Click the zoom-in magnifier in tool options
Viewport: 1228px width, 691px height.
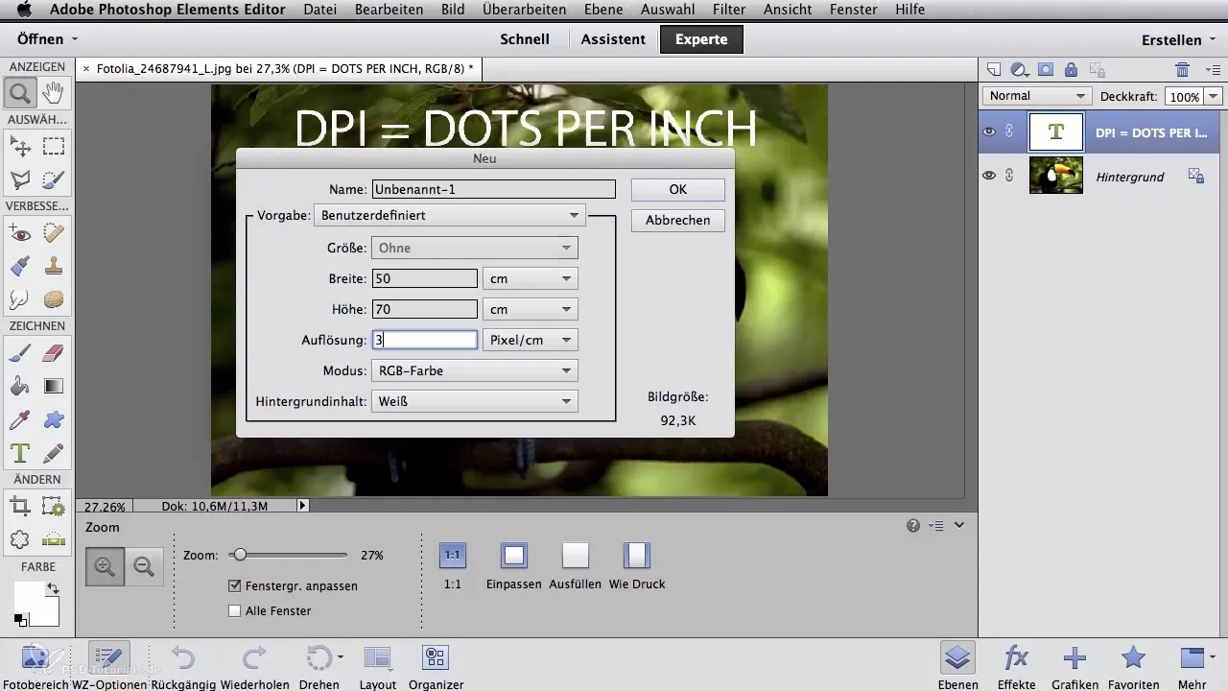[104, 566]
